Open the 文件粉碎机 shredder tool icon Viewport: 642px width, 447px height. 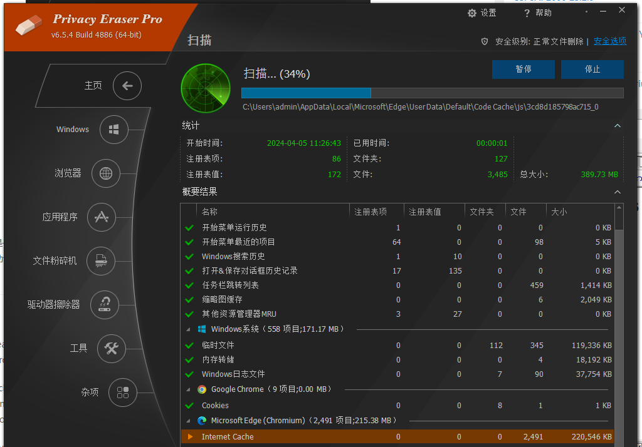click(x=101, y=261)
